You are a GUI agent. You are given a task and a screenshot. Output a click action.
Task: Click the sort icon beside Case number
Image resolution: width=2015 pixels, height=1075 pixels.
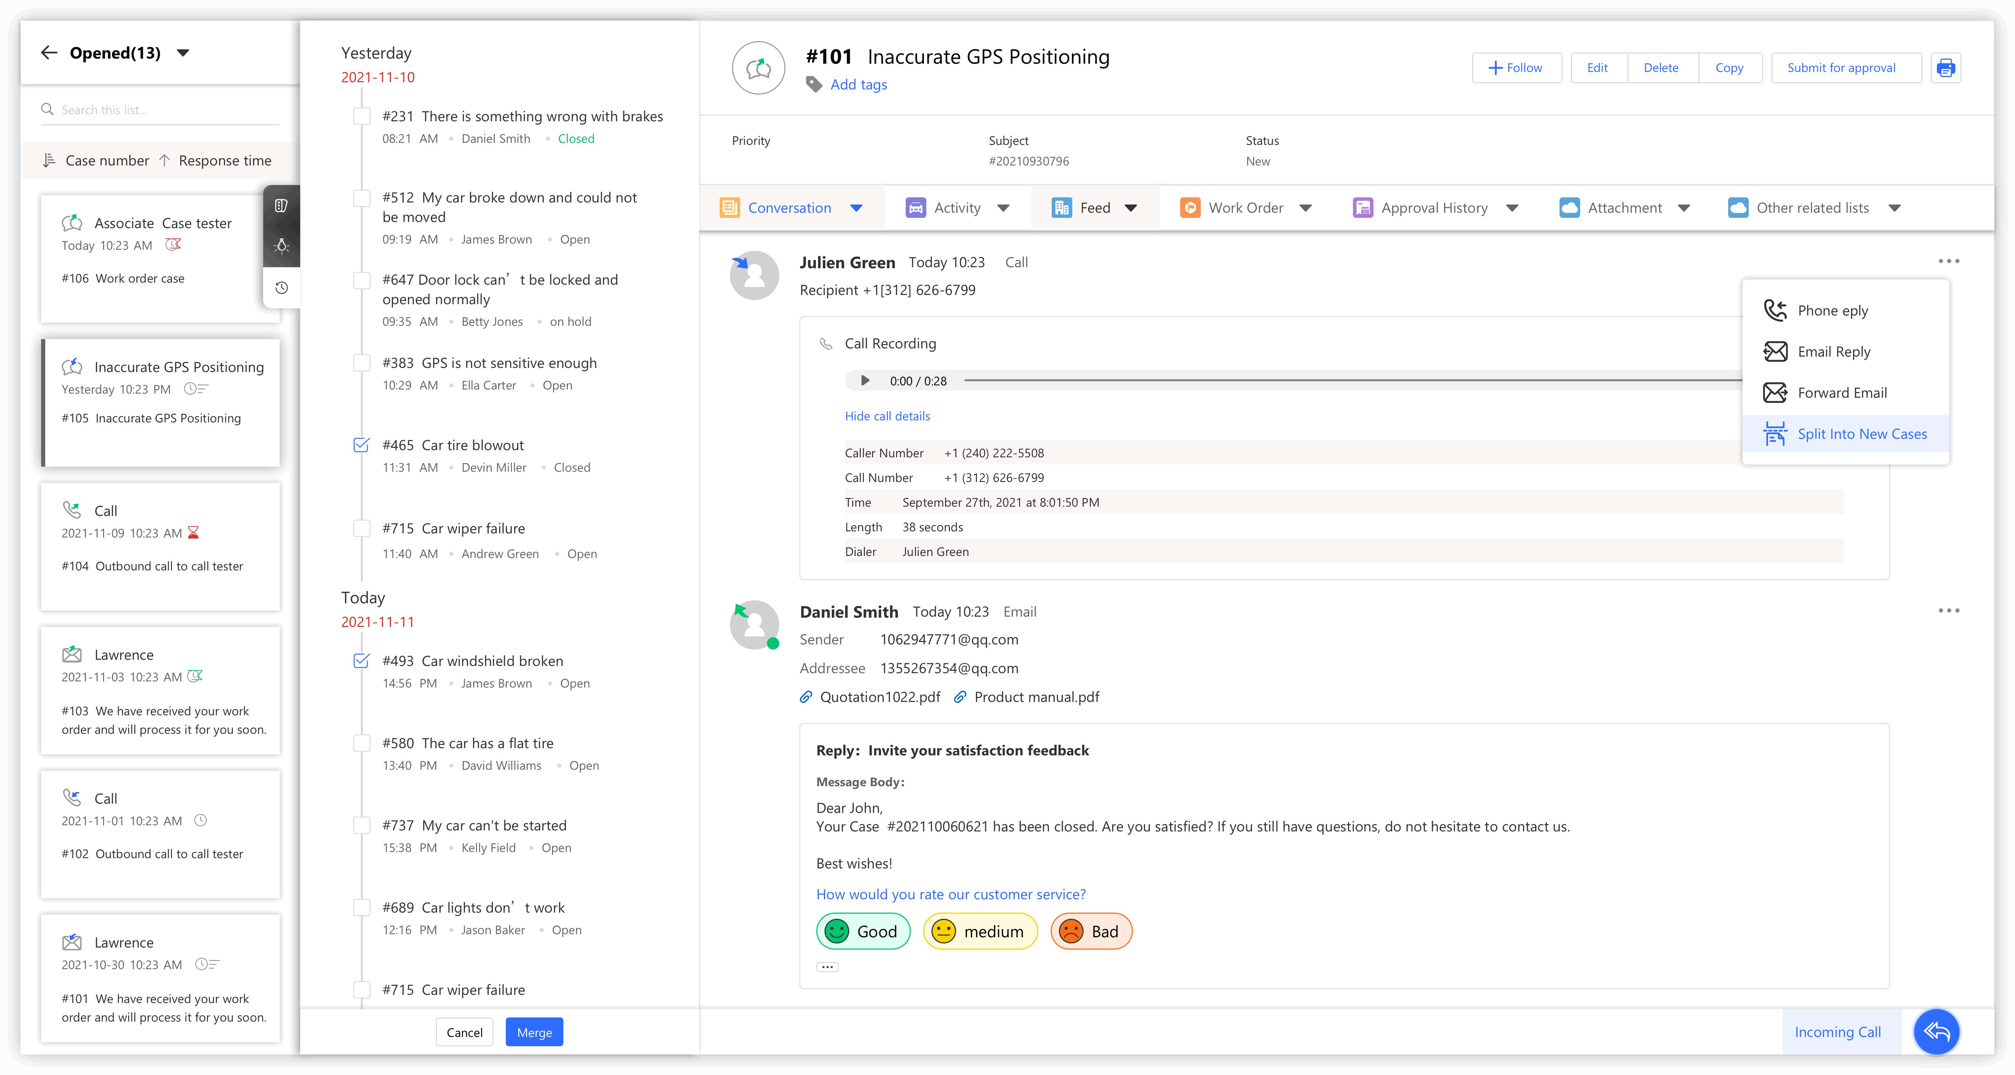(49, 160)
